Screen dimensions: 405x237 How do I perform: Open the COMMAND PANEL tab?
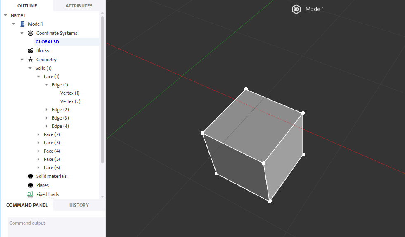point(27,205)
